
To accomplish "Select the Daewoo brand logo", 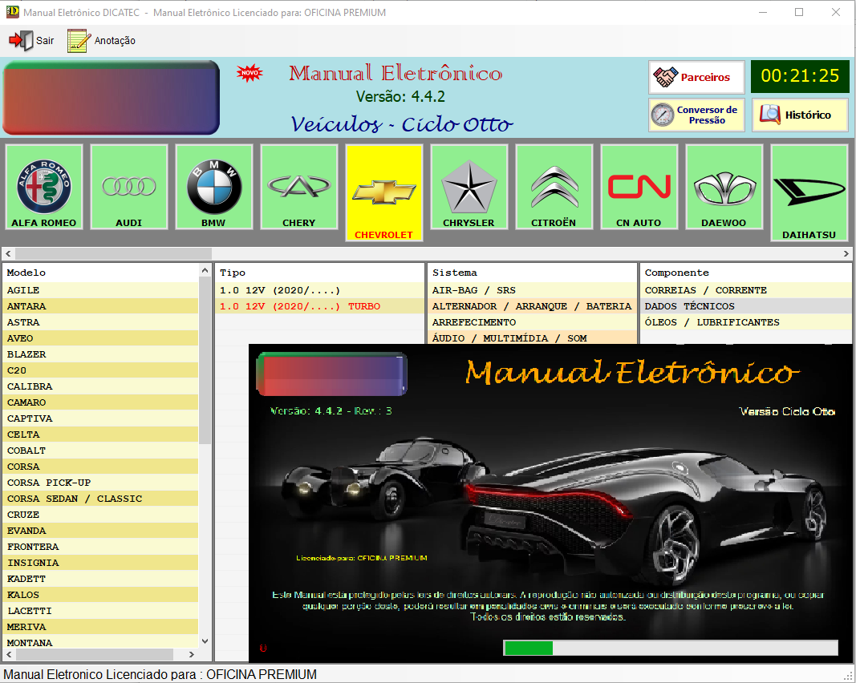I will point(724,187).
